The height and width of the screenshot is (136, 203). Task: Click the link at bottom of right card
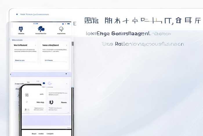tap(49, 60)
